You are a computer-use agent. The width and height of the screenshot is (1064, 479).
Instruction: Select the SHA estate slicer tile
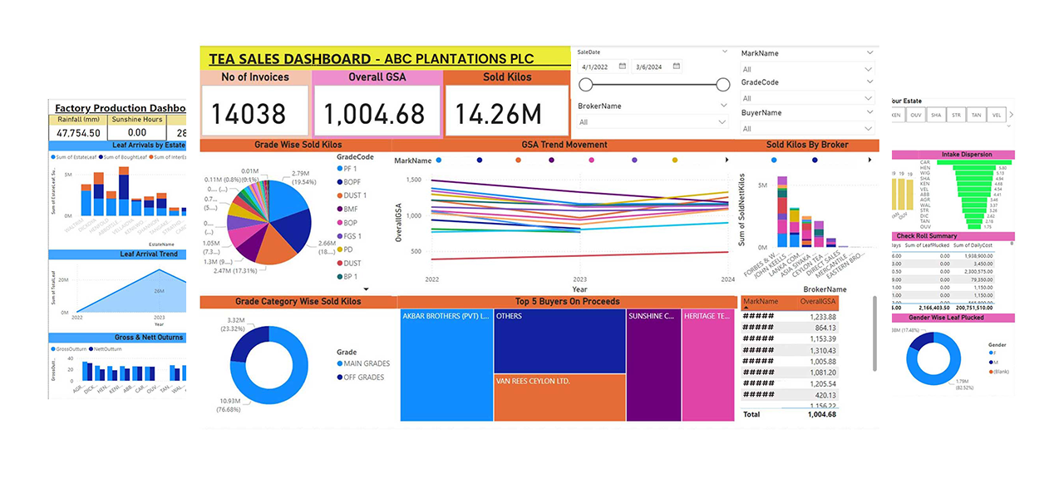coord(936,116)
